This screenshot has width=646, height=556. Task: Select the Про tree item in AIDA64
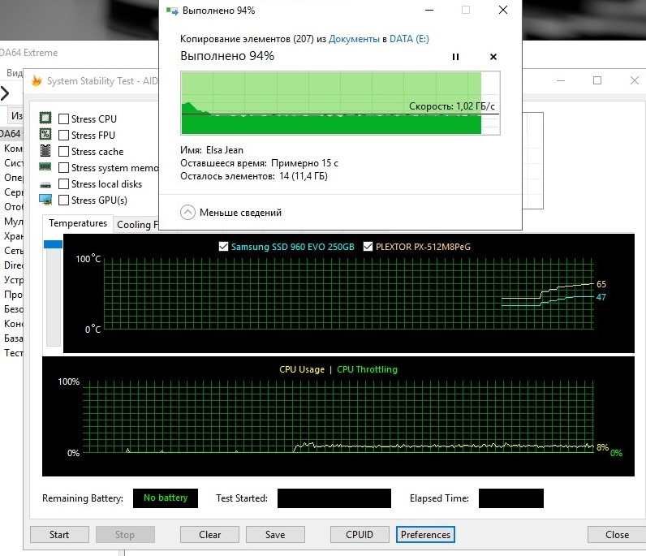13,295
